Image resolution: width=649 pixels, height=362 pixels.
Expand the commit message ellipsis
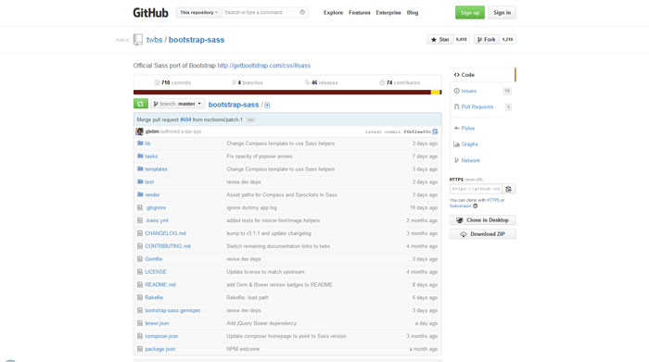click(x=250, y=119)
